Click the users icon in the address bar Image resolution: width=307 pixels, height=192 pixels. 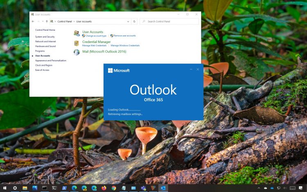tap(52, 21)
